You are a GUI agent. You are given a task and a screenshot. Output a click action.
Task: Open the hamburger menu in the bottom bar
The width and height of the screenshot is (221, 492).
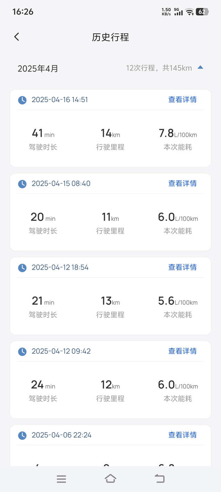tap(61, 479)
